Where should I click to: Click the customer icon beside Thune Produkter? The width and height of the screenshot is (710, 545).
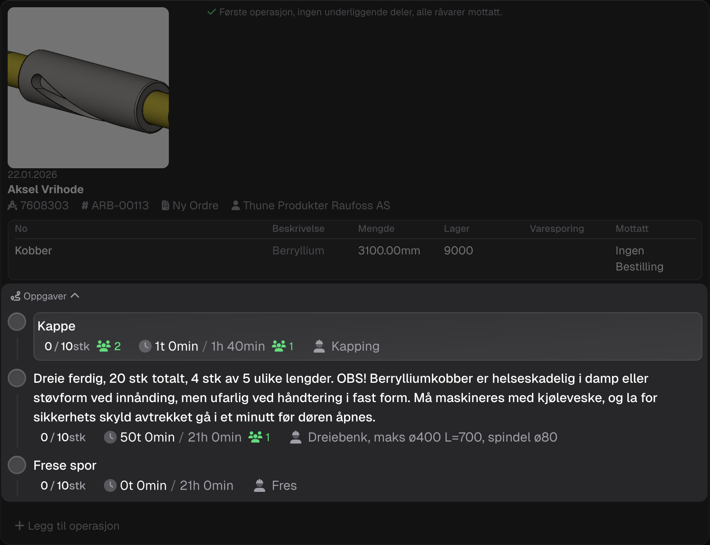[236, 206]
